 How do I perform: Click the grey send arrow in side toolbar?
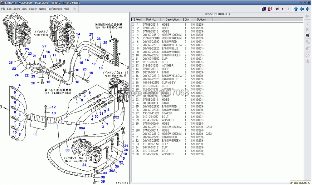point(308,16)
